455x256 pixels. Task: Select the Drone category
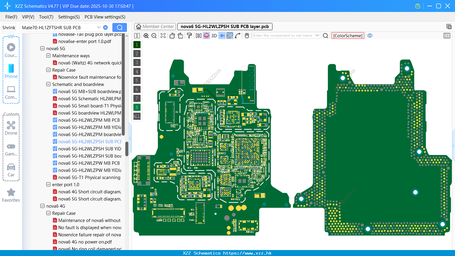pyautogui.click(x=11, y=128)
